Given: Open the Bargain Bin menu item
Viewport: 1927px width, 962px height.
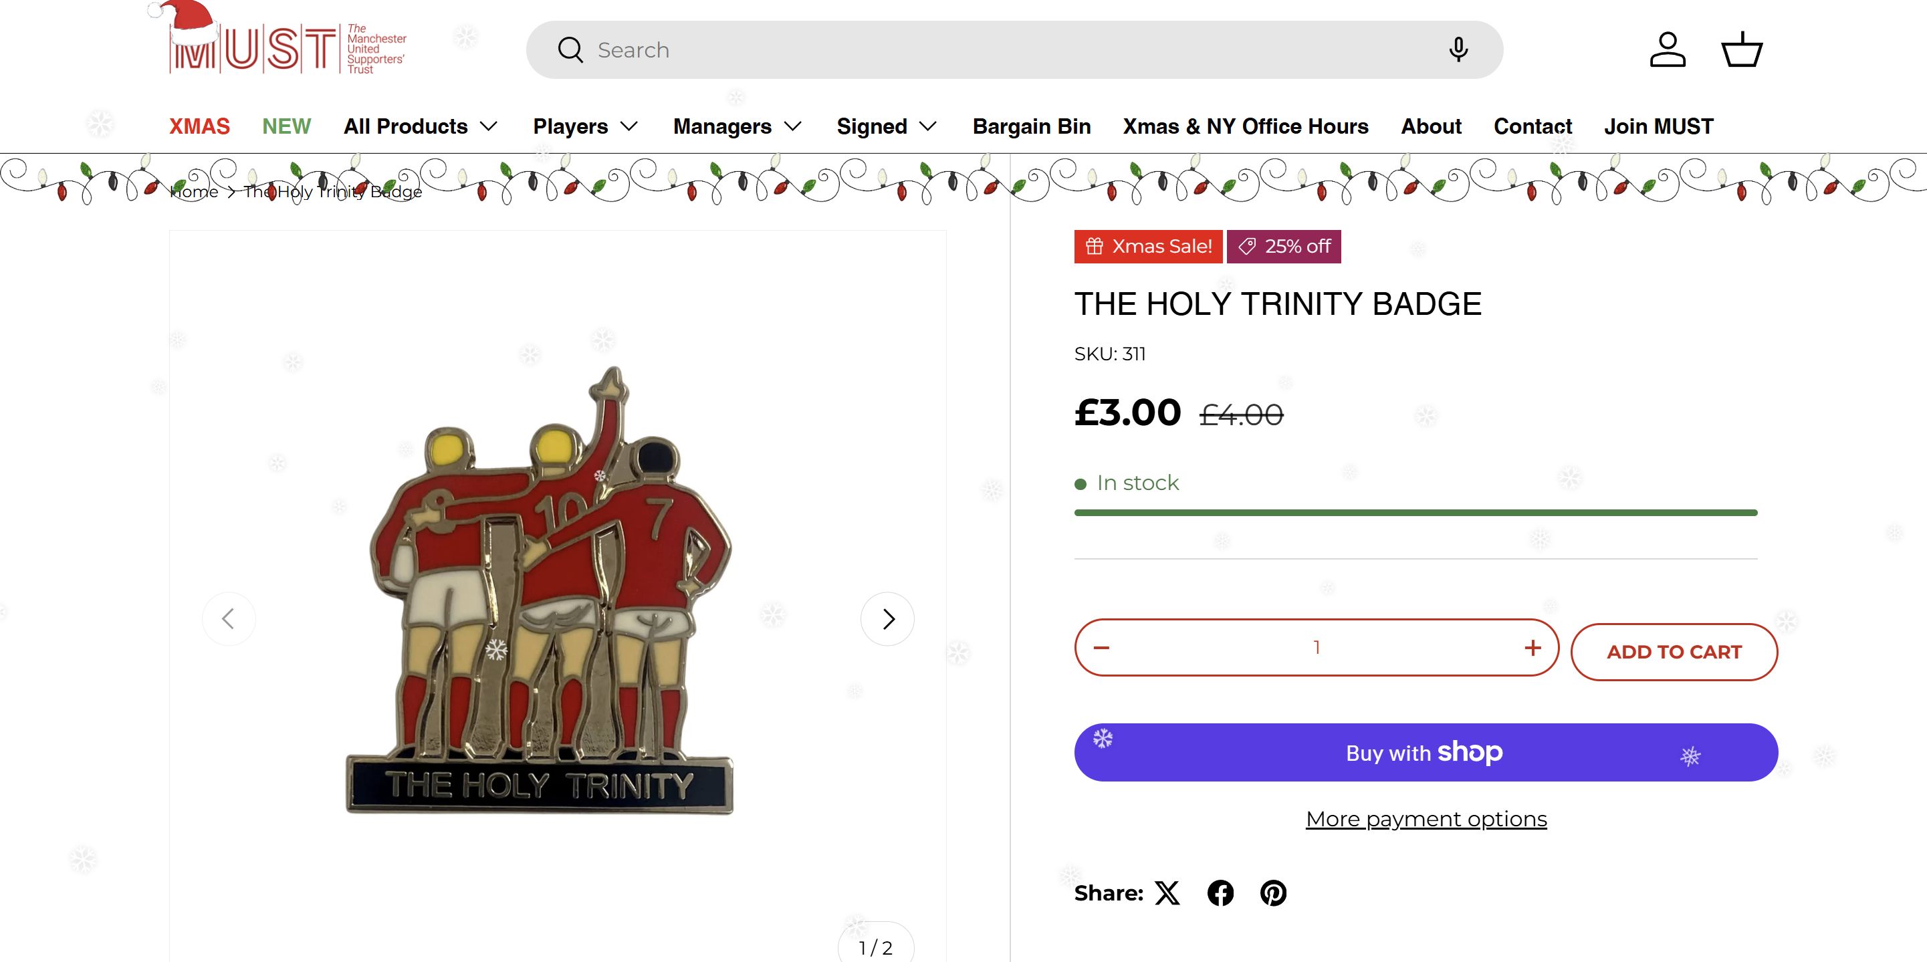Looking at the screenshot, I should coord(1031,126).
